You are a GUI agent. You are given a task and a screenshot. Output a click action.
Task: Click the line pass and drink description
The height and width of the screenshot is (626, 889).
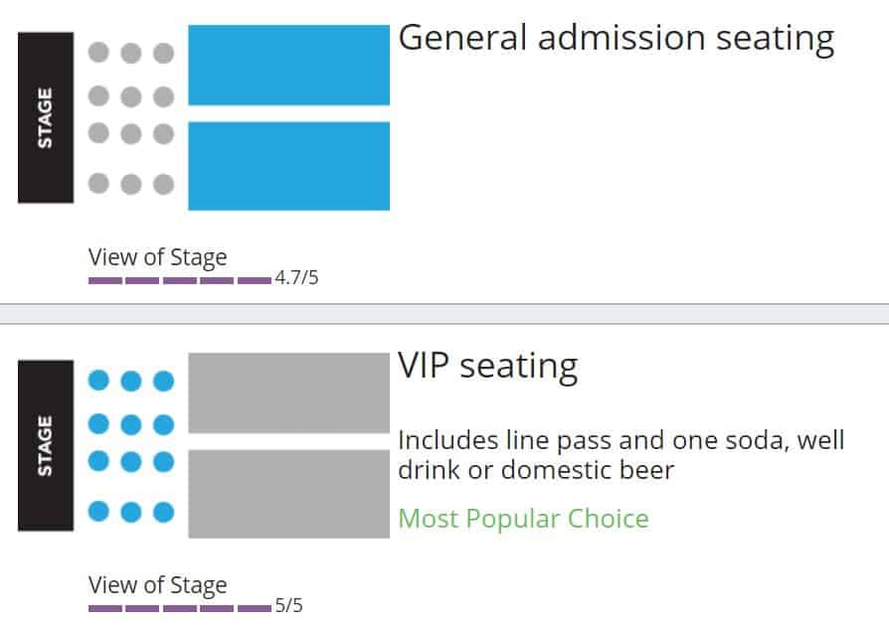coord(622,455)
